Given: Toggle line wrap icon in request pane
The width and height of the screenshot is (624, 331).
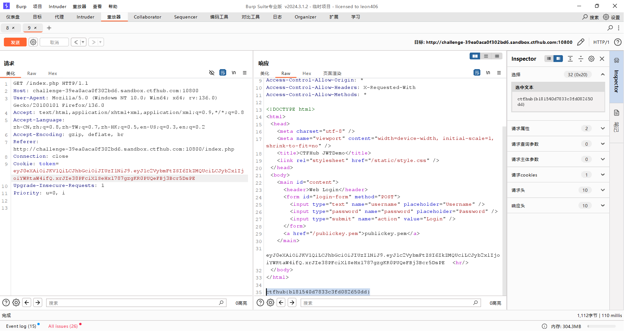Looking at the screenshot, I should point(223,73).
